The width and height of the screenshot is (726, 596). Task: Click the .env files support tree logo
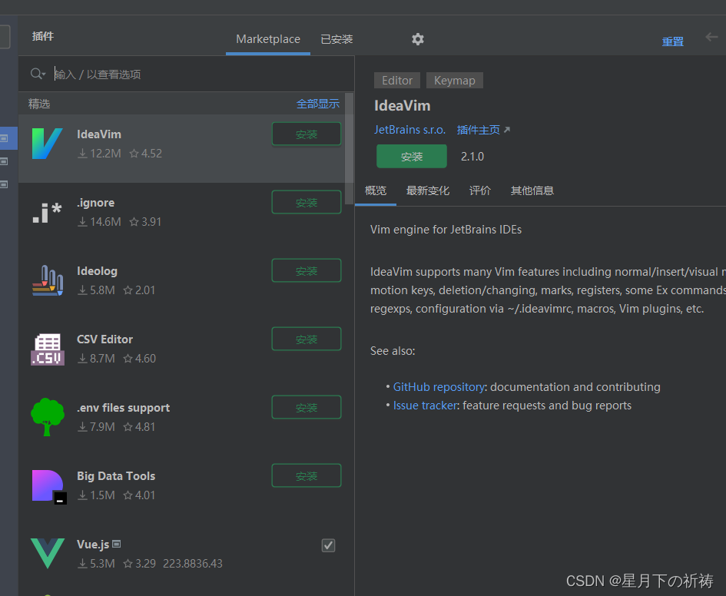coord(47,417)
